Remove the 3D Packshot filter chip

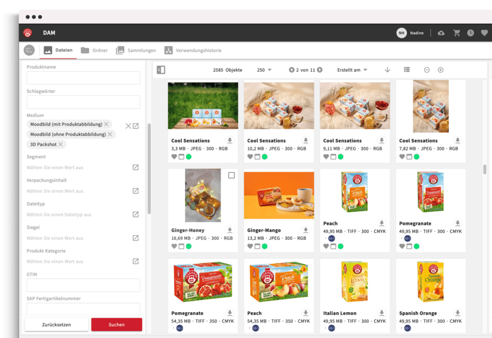[61, 144]
